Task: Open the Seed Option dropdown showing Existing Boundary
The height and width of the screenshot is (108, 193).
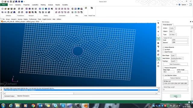Action: pyautogui.click(x=177, y=58)
